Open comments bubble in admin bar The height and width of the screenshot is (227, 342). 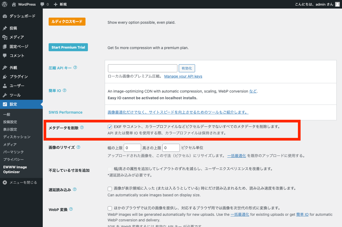point(42,4)
